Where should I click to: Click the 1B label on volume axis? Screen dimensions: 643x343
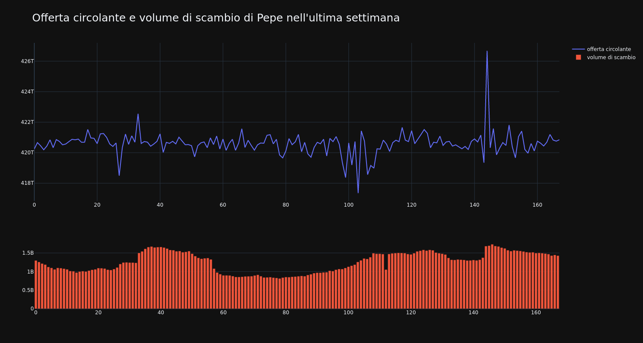[30, 272]
